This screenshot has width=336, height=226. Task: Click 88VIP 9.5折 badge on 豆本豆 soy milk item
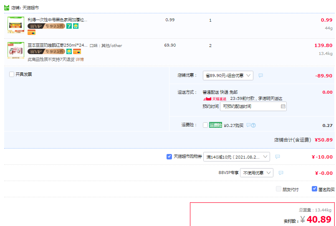coord(46,52)
